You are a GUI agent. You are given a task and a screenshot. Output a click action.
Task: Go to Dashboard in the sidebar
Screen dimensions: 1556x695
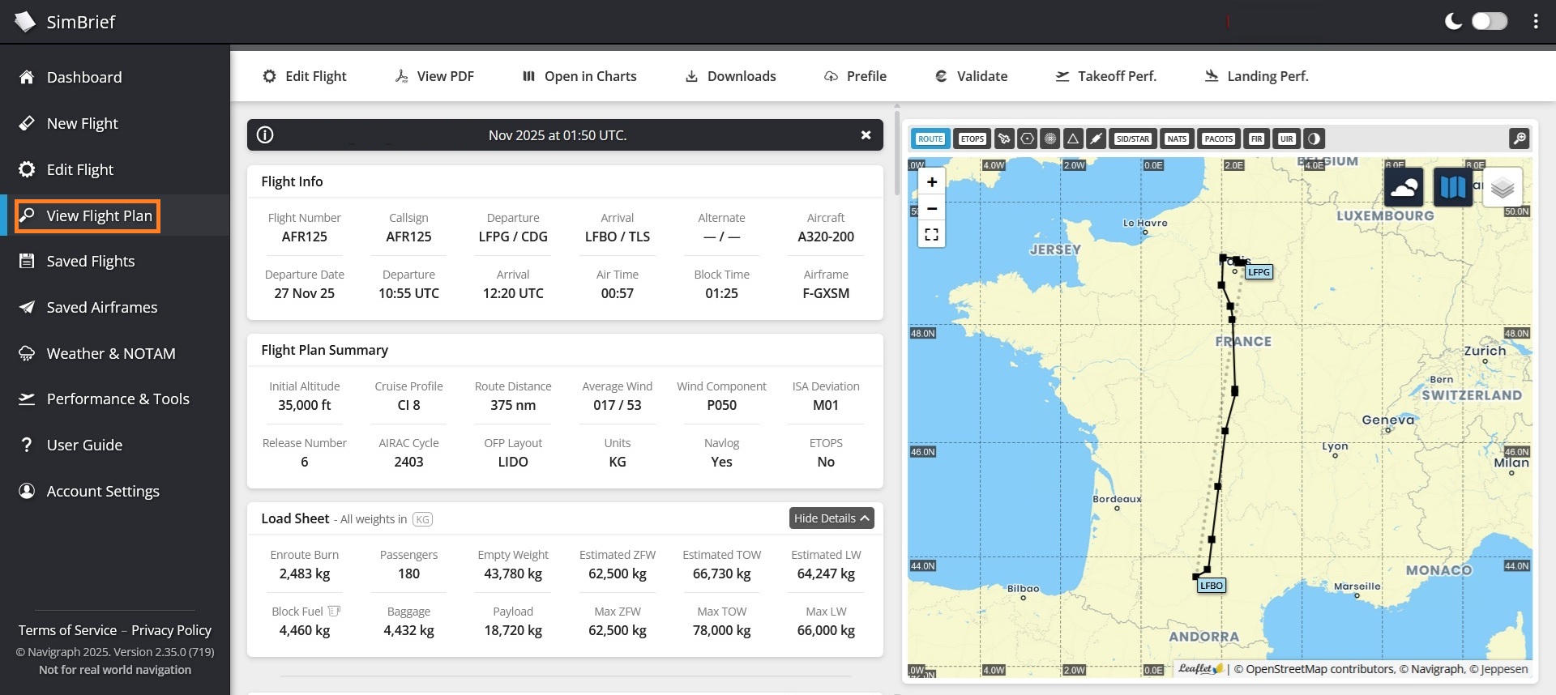84,77
